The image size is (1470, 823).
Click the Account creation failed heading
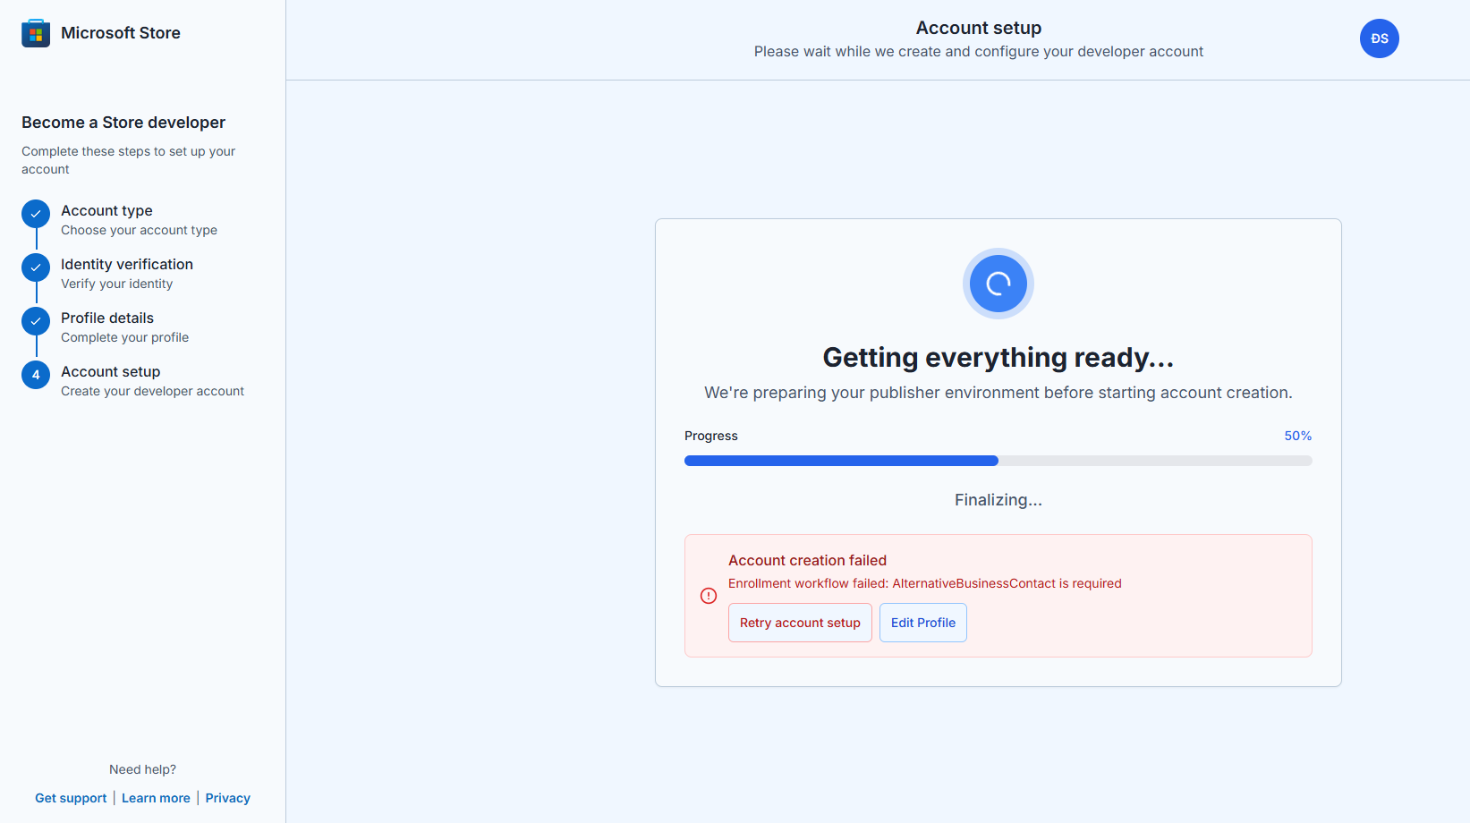807,560
